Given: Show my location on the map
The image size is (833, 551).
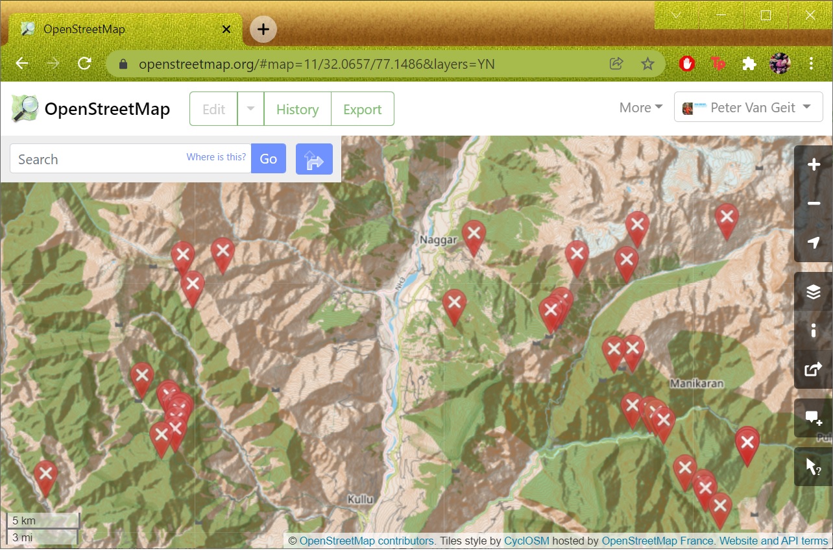Looking at the screenshot, I should (814, 242).
